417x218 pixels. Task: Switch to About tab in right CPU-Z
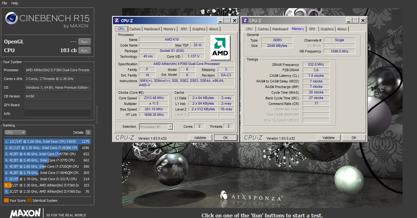342,29
